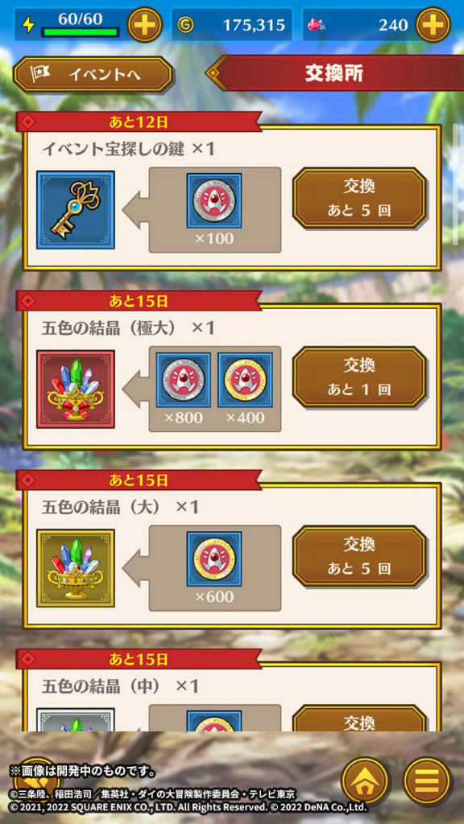Click the 交換所 header banner
Viewport: 464px width, 824px height.
point(334,73)
